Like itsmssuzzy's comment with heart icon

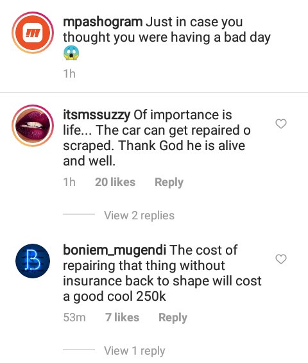click(x=281, y=124)
